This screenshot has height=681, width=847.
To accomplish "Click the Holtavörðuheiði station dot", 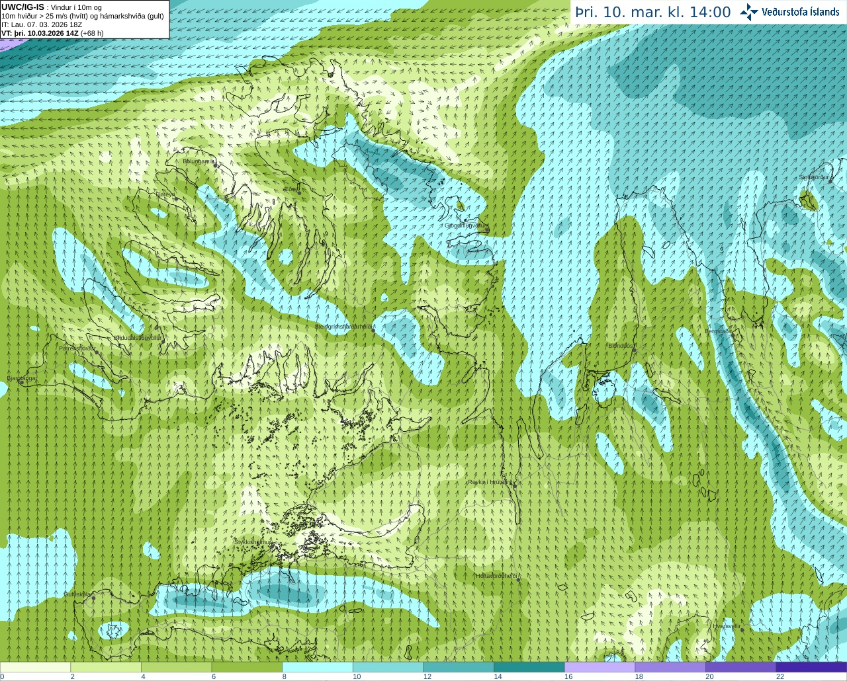I will pos(519,580).
